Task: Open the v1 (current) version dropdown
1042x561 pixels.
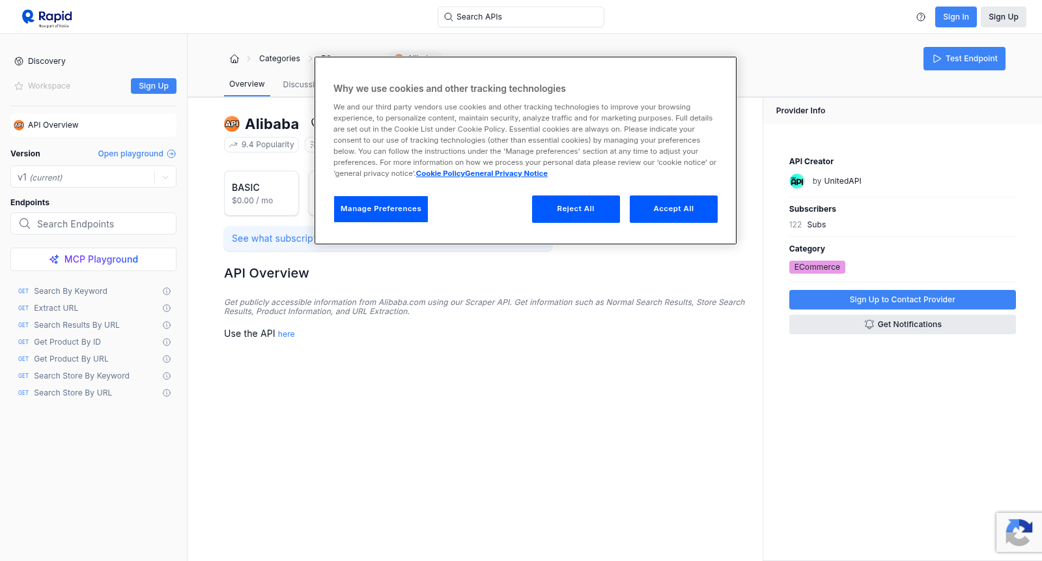Action: (93, 177)
